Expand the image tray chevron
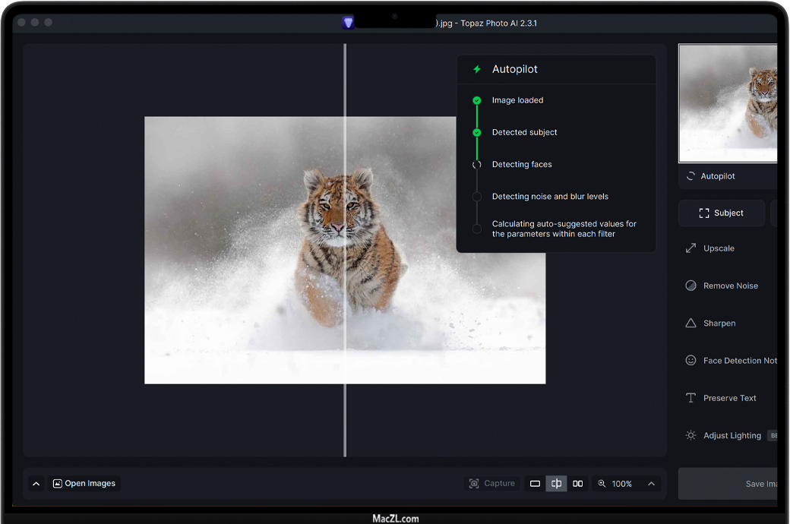Viewport: 790px width, 524px height. [x=36, y=484]
